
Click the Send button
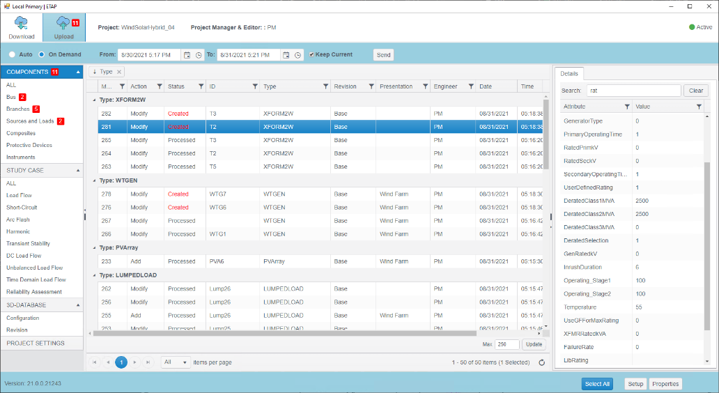pos(383,54)
